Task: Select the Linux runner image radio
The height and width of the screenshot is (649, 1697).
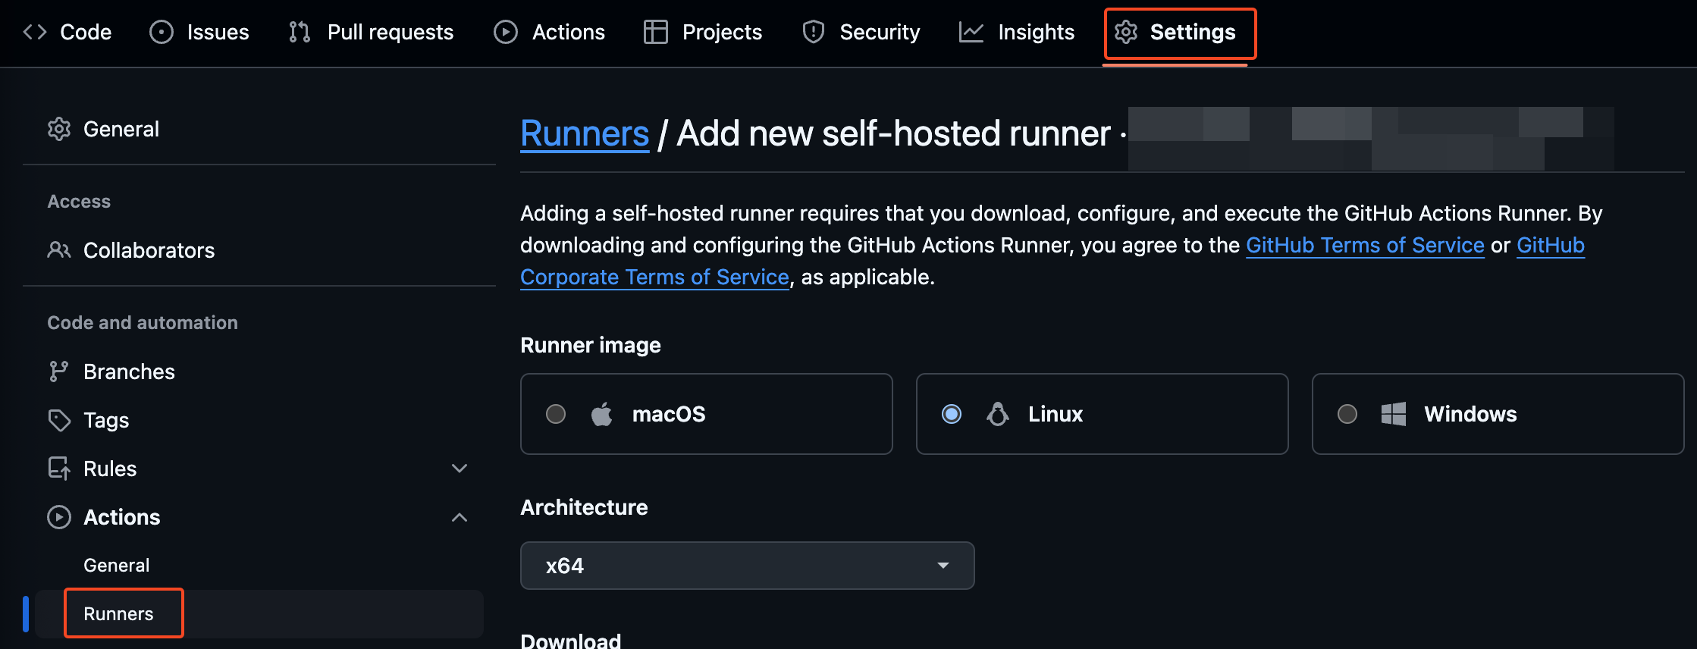Action: [952, 414]
